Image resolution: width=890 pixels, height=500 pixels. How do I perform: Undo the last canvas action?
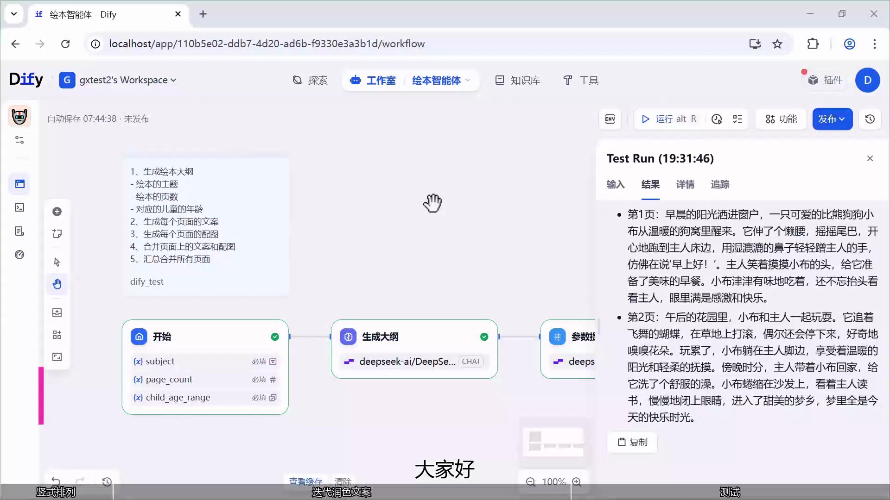pos(56,481)
